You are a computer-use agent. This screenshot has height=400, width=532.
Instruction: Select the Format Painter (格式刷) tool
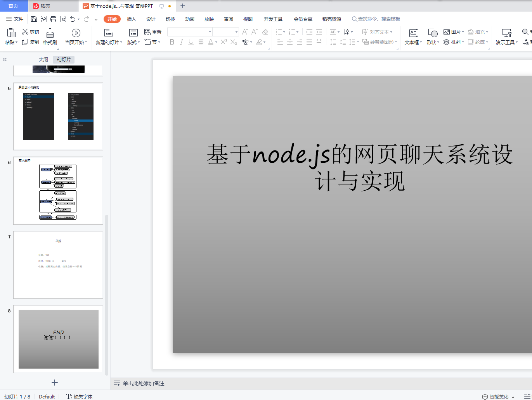50,36
